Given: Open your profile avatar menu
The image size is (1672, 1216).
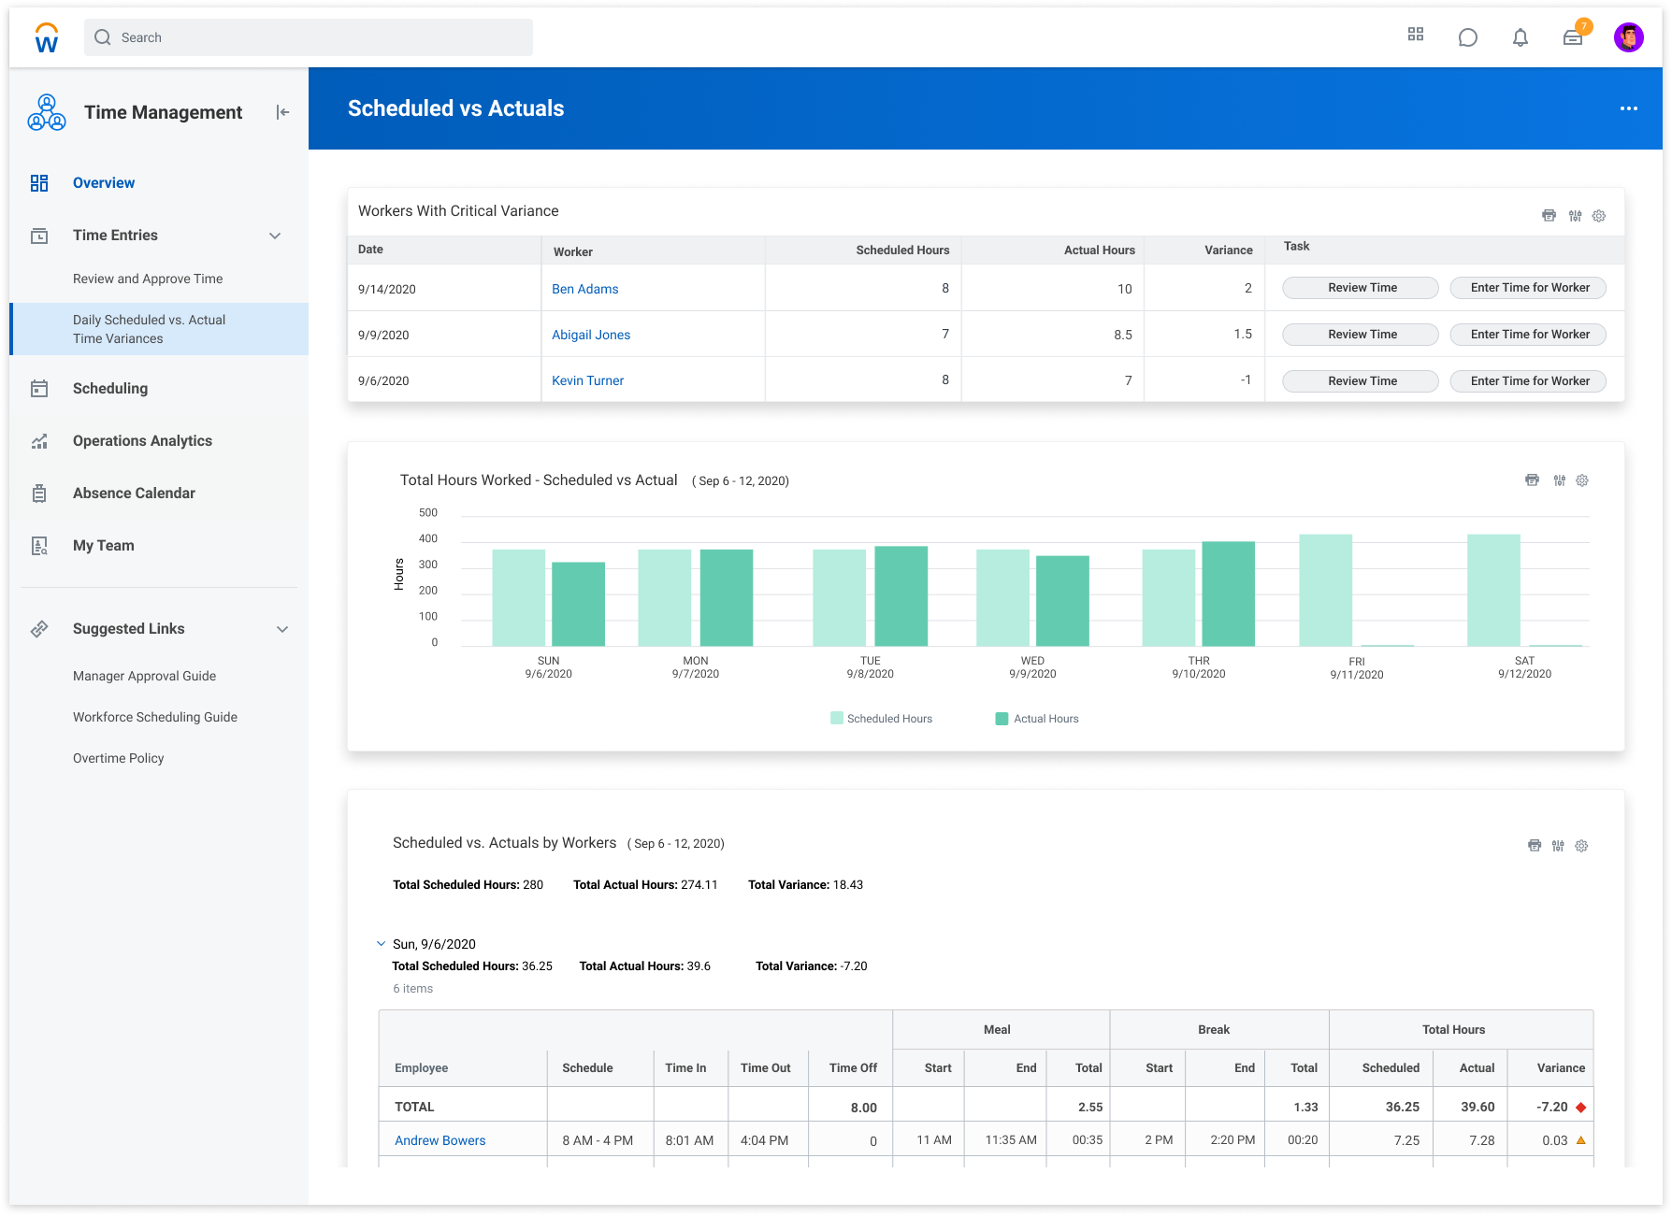Looking at the screenshot, I should click(1629, 37).
